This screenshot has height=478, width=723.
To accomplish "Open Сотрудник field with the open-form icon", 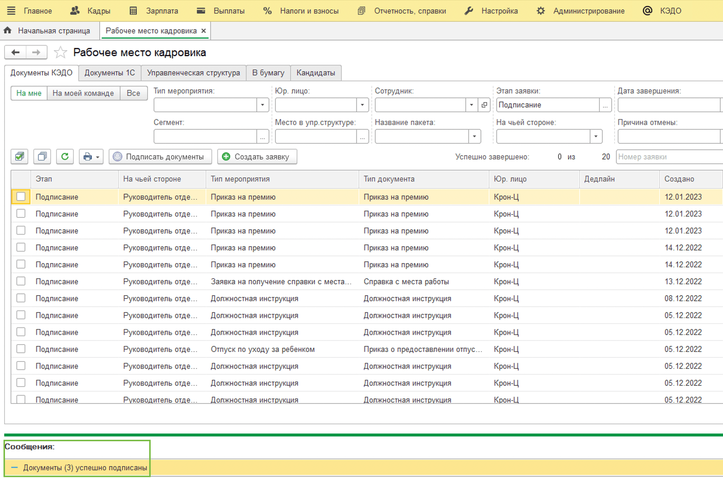I will point(484,105).
